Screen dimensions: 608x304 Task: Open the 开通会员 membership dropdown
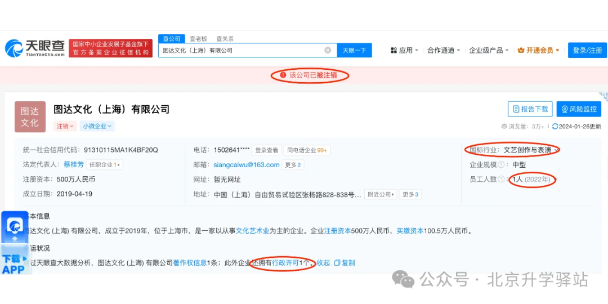coord(538,51)
